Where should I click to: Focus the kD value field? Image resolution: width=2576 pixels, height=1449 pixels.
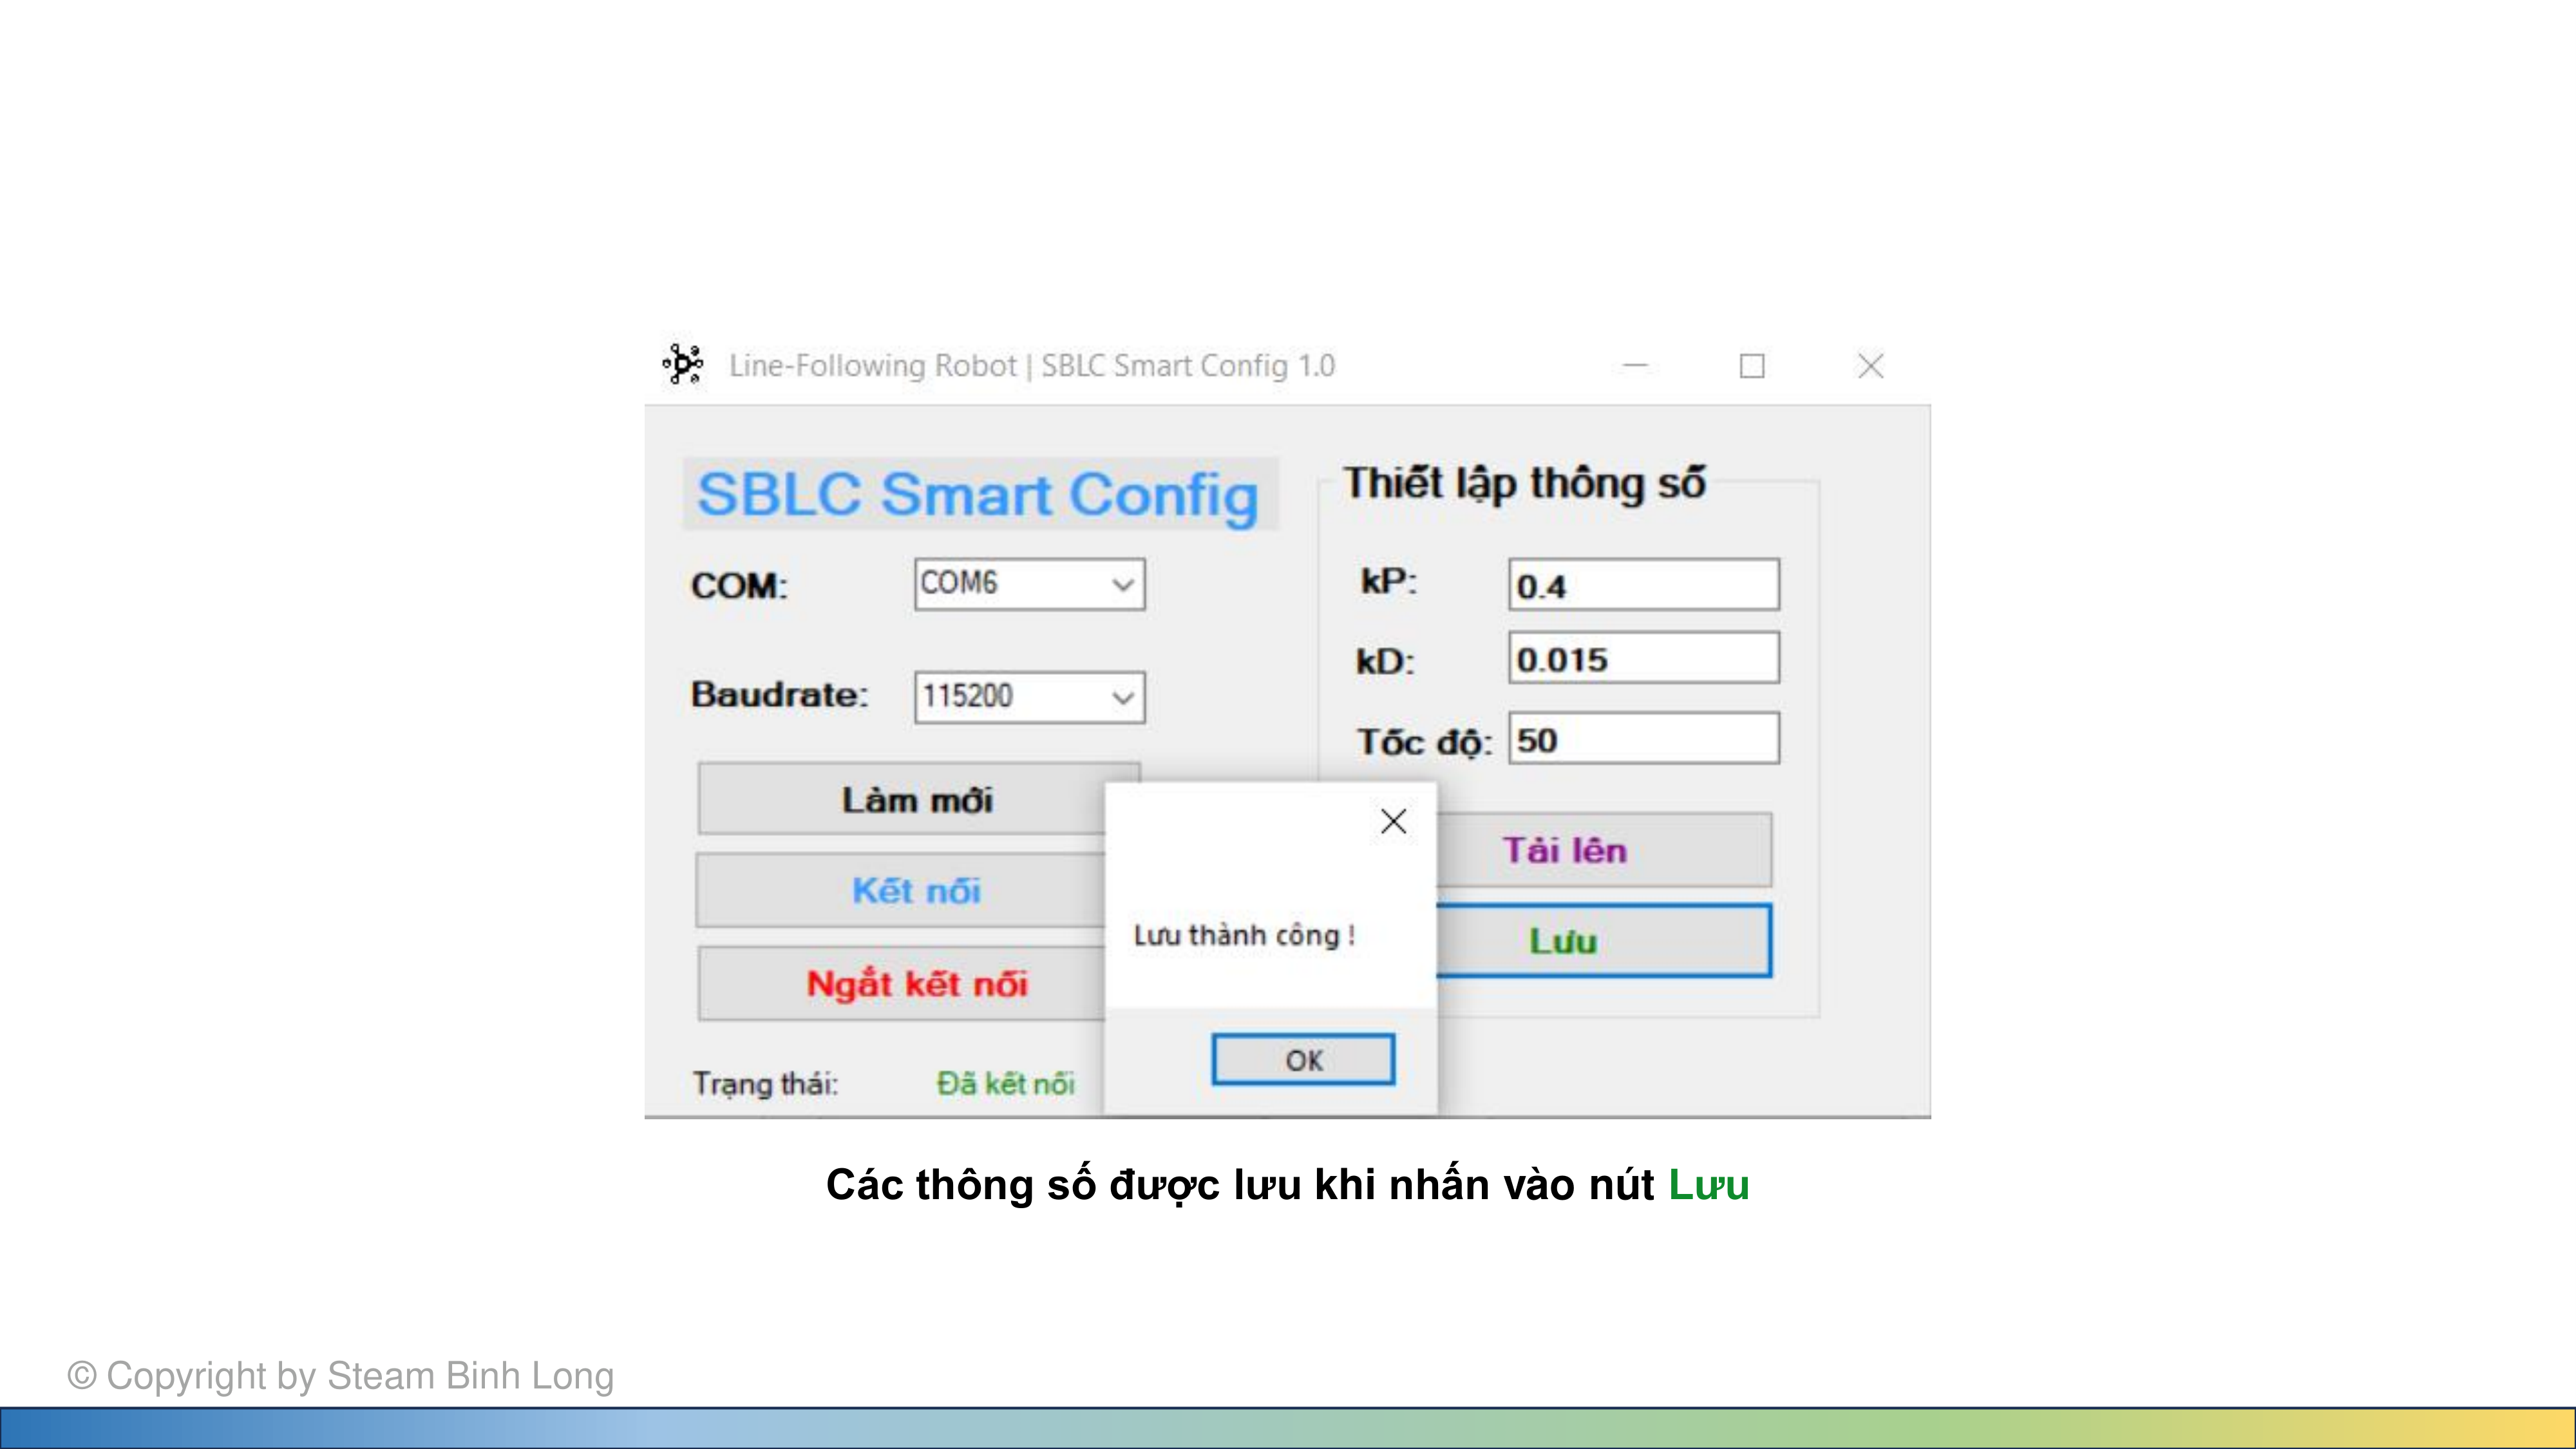tap(1643, 659)
